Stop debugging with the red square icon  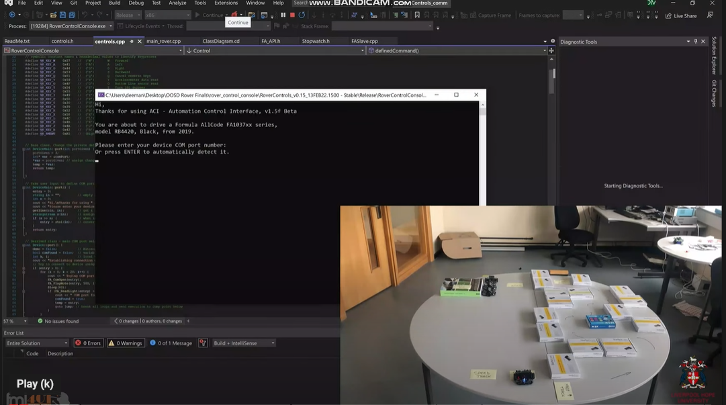pyautogui.click(x=292, y=15)
